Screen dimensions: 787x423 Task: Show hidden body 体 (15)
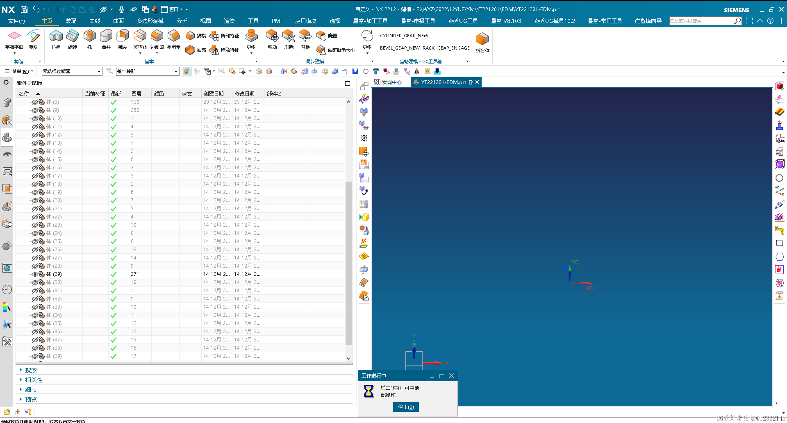35,159
